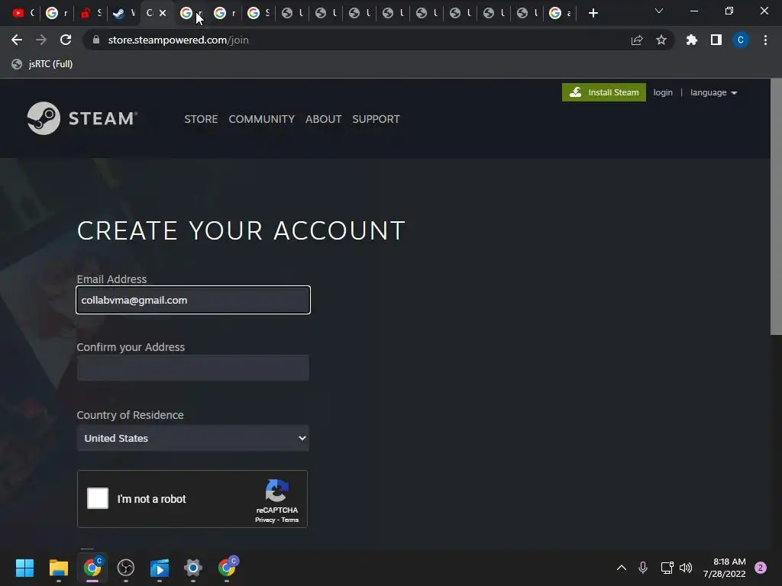The width and height of the screenshot is (782, 586).
Task: Click the page vertical scrollbar thumb
Action: point(776,207)
